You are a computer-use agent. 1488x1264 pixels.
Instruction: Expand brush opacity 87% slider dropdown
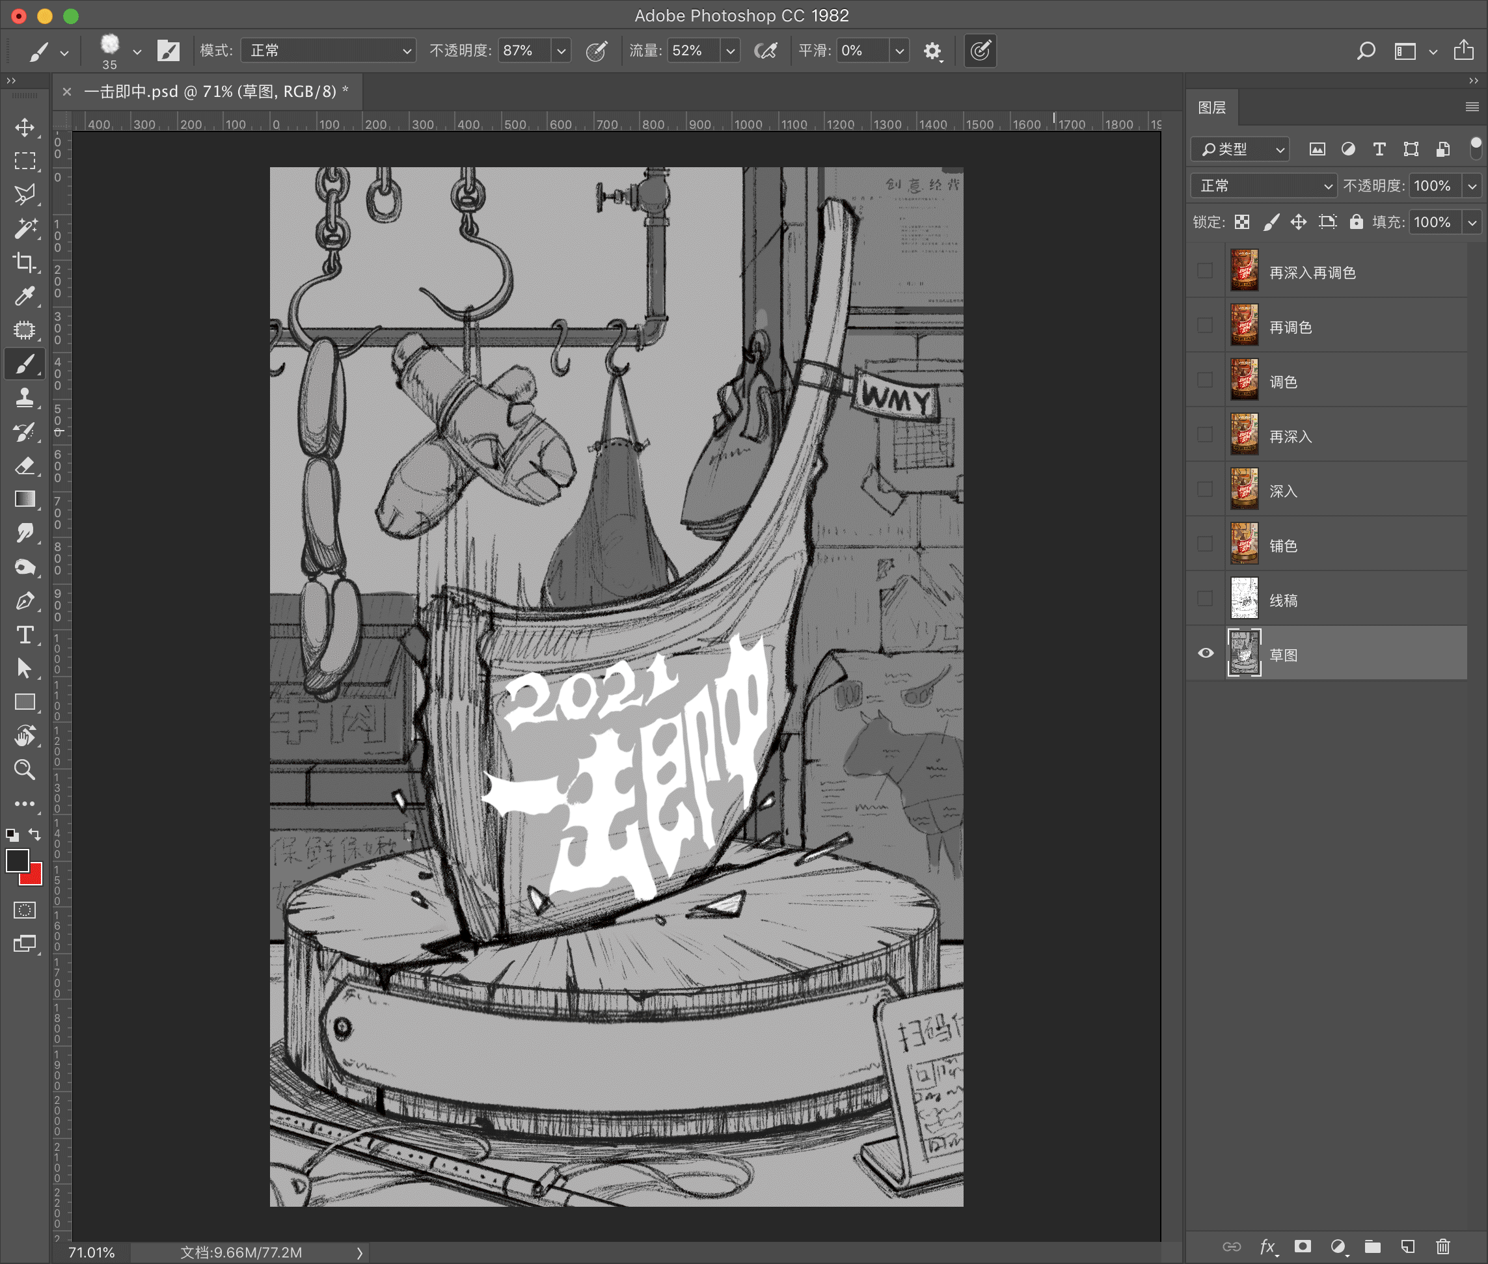pos(561,51)
